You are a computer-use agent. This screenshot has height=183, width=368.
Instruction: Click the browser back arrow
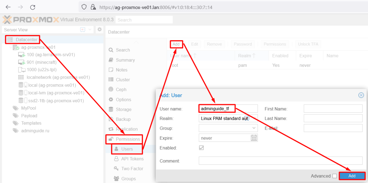pyautogui.click(x=8, y=7)
